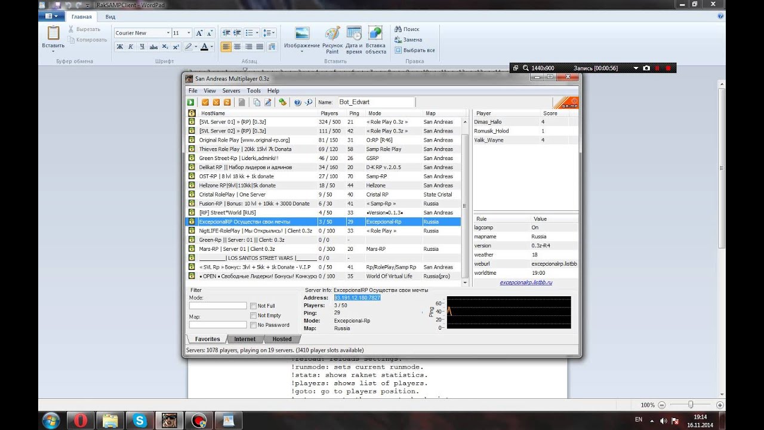The width and height of the screenshot is (764, 430).
Task: Open the Help menu in SA-MP
Action: pos(273,91)
